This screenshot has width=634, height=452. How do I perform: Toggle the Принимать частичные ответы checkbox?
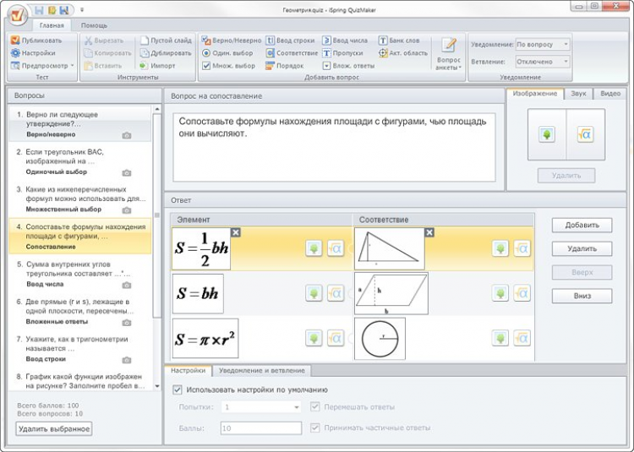(315, 428)
